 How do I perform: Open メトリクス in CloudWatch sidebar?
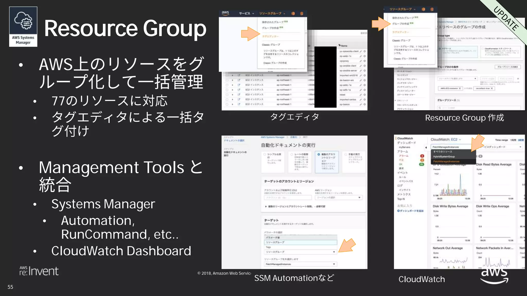pyautogui.click(x=404, y=195)
